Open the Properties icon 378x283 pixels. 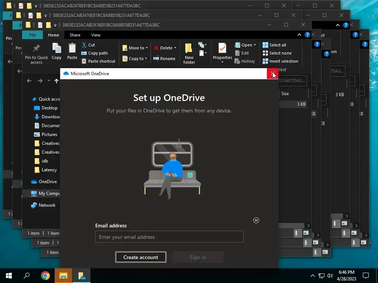pyautogui.click(x=222, y=48)
